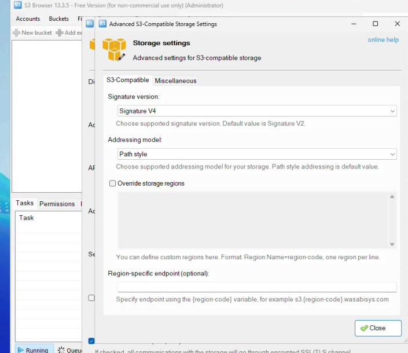Click the custom regions scrollbar up arrow
Image resolution: width=408 pixels, height=353 pixels.
click(392, 197)
